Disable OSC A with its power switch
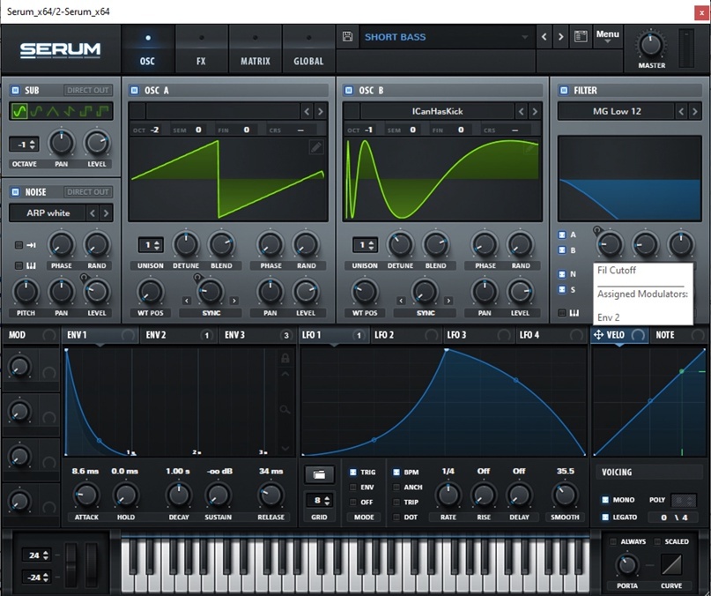 pos(134,90)
